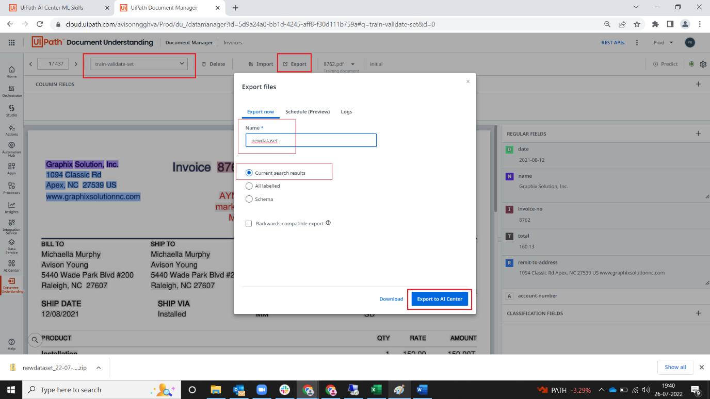Open Actions from the sidebar
The image size is (710, 399).
tap(11, 130)
